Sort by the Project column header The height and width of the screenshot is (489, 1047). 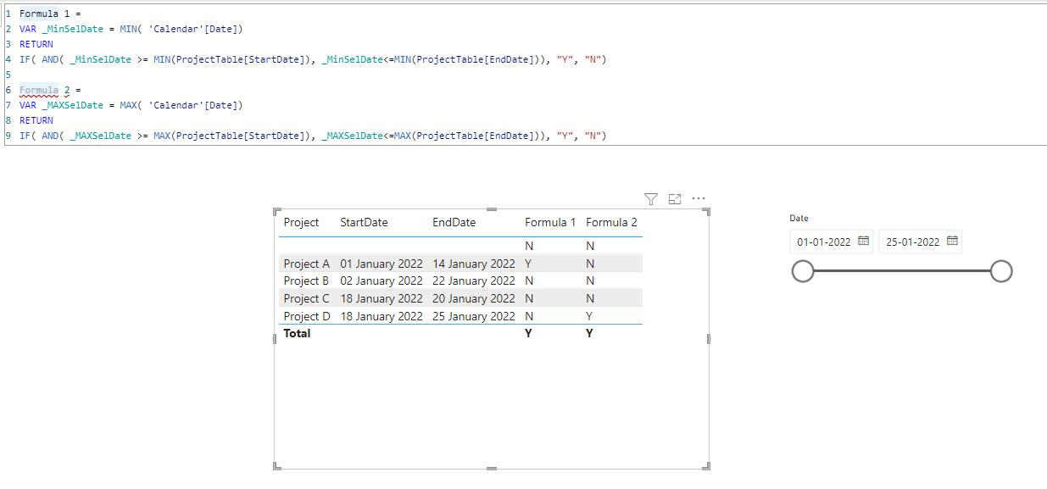click(x=301, y=222)
